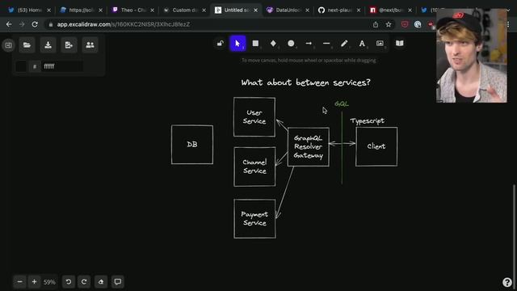Screen dimensions: 517x291
Task: Open the Help question mark button
Action: point(507,282)
